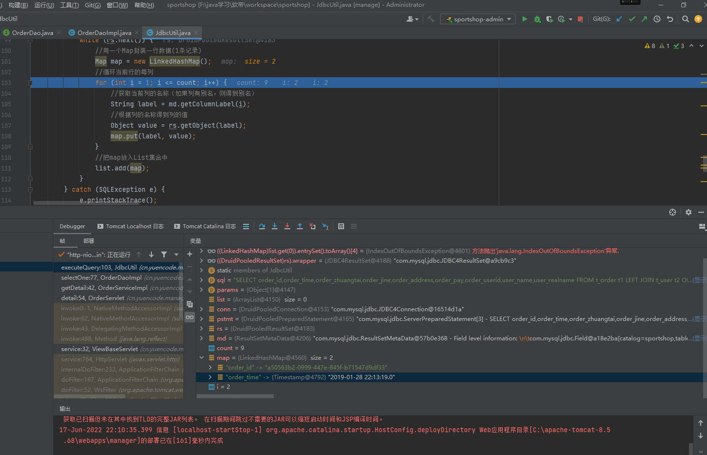Filter frames with funnel icon
This screenshot has width=707, height=455.
click(164, 254)
